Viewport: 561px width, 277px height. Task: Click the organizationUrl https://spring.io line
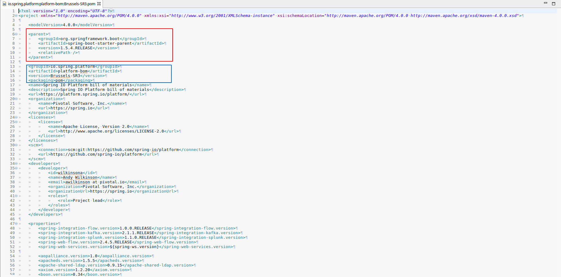point(112,191)
